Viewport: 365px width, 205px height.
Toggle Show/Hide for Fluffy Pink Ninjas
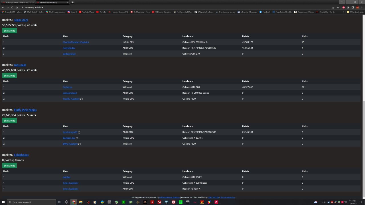[x=9, y=121]
